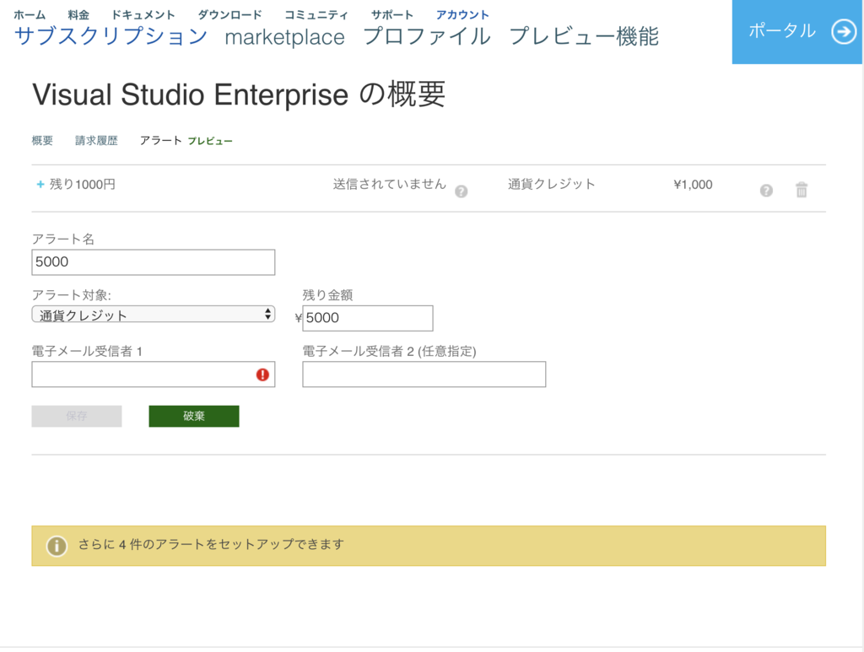Open the アラート対象 通貨クレジット dropdown
The height and width of the screenshot is (652, 864).
tap(154, 315)
